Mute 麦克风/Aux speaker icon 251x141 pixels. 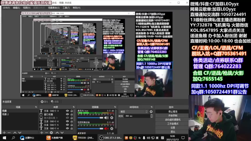[106, 118]
